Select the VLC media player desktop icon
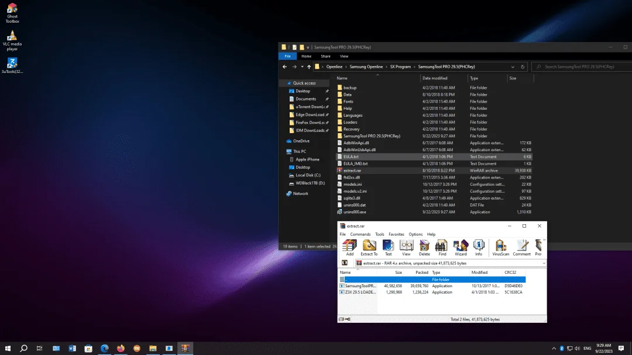The image size is (632, 355). click(x=12, y=40)
